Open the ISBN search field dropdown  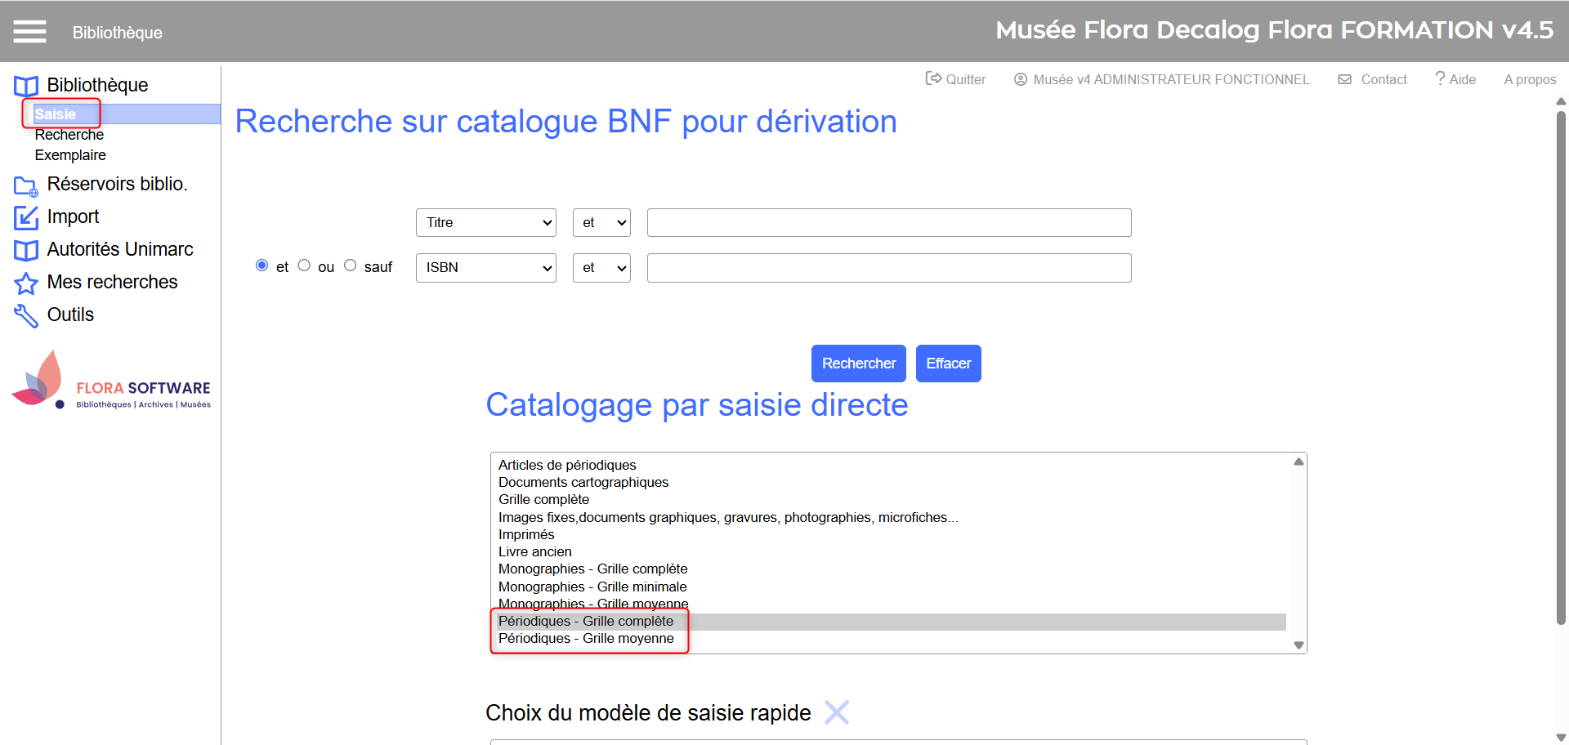pyautogui.click(x=485, y=268)
